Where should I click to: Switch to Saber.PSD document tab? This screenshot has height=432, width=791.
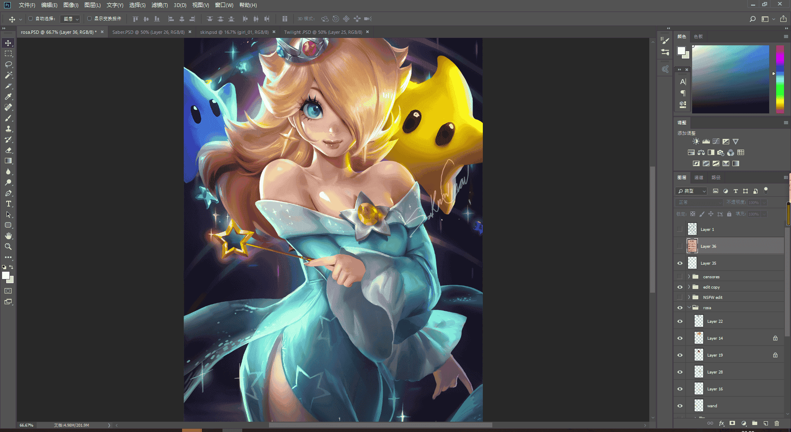[148, 32]
